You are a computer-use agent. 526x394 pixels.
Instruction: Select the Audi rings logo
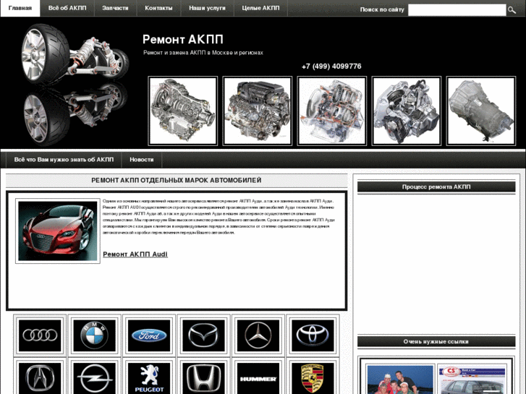pyautogui.click(x=40, y=335)
